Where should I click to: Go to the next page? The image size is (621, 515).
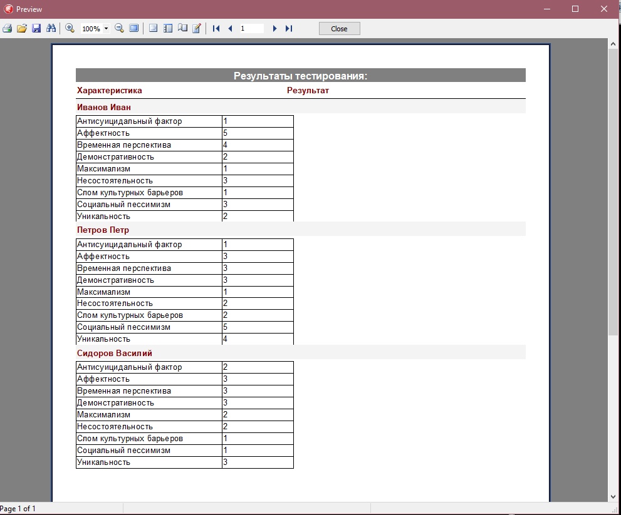pos(274,29)
